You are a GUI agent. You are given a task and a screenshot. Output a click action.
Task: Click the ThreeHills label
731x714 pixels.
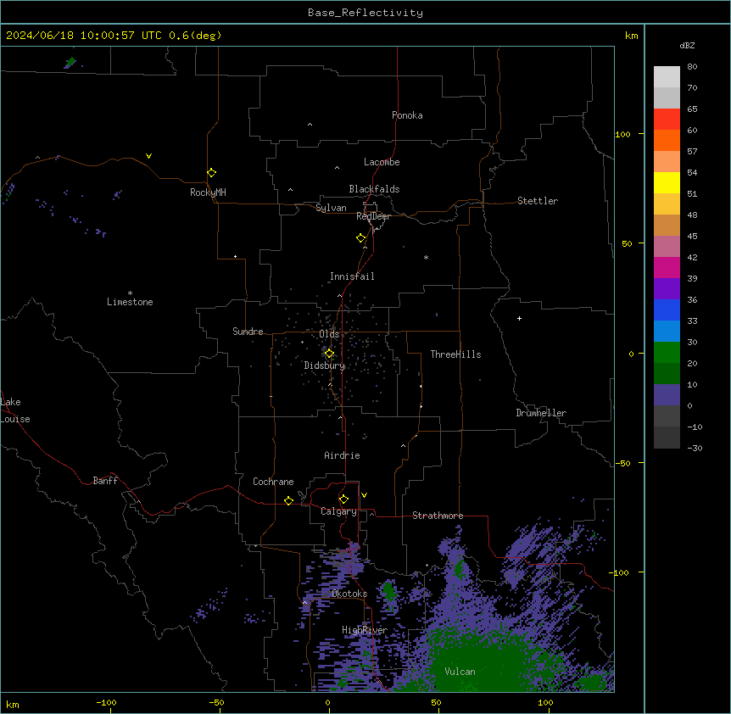pyautogui.click(x=455, y=354)
